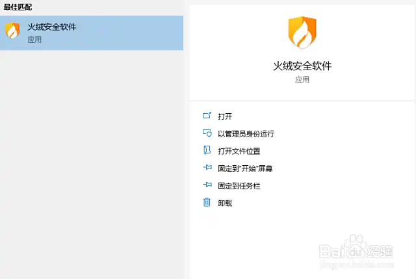Select the 固定到"开始"屏幕 text option

click(245, 168)
